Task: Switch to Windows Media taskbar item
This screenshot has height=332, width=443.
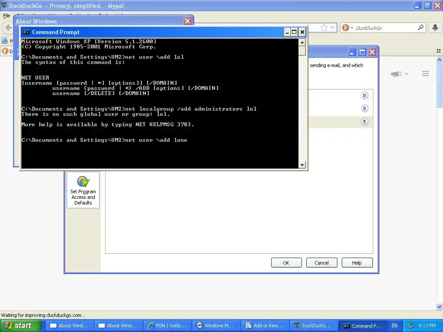Action: coord(216,326)
